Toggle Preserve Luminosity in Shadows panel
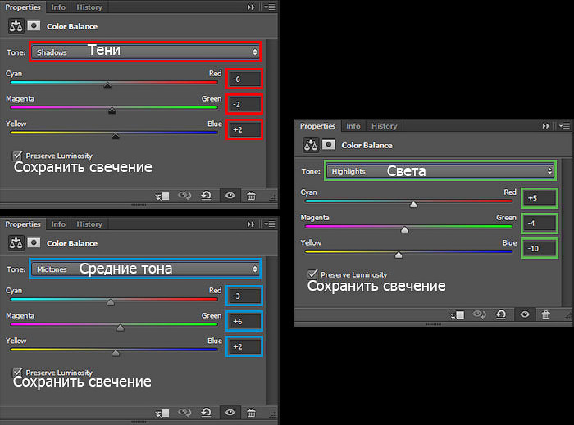Viewport: 574px width, 425px height. tap(17, 156)
